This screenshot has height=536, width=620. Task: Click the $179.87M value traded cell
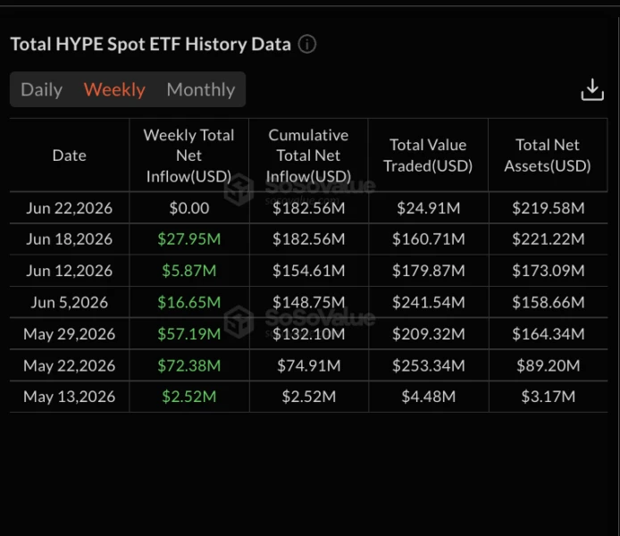tap(428, 271)
